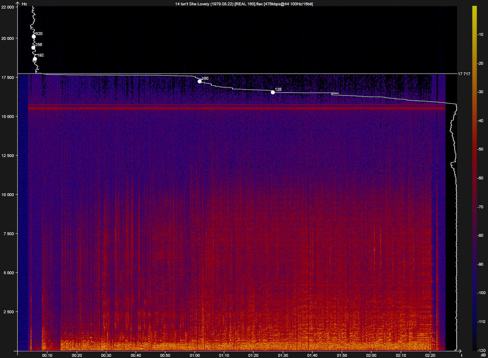Click the 2 500 Hz axis label
The height and width of the screenshot is (358, 488).
click(9, 312)
